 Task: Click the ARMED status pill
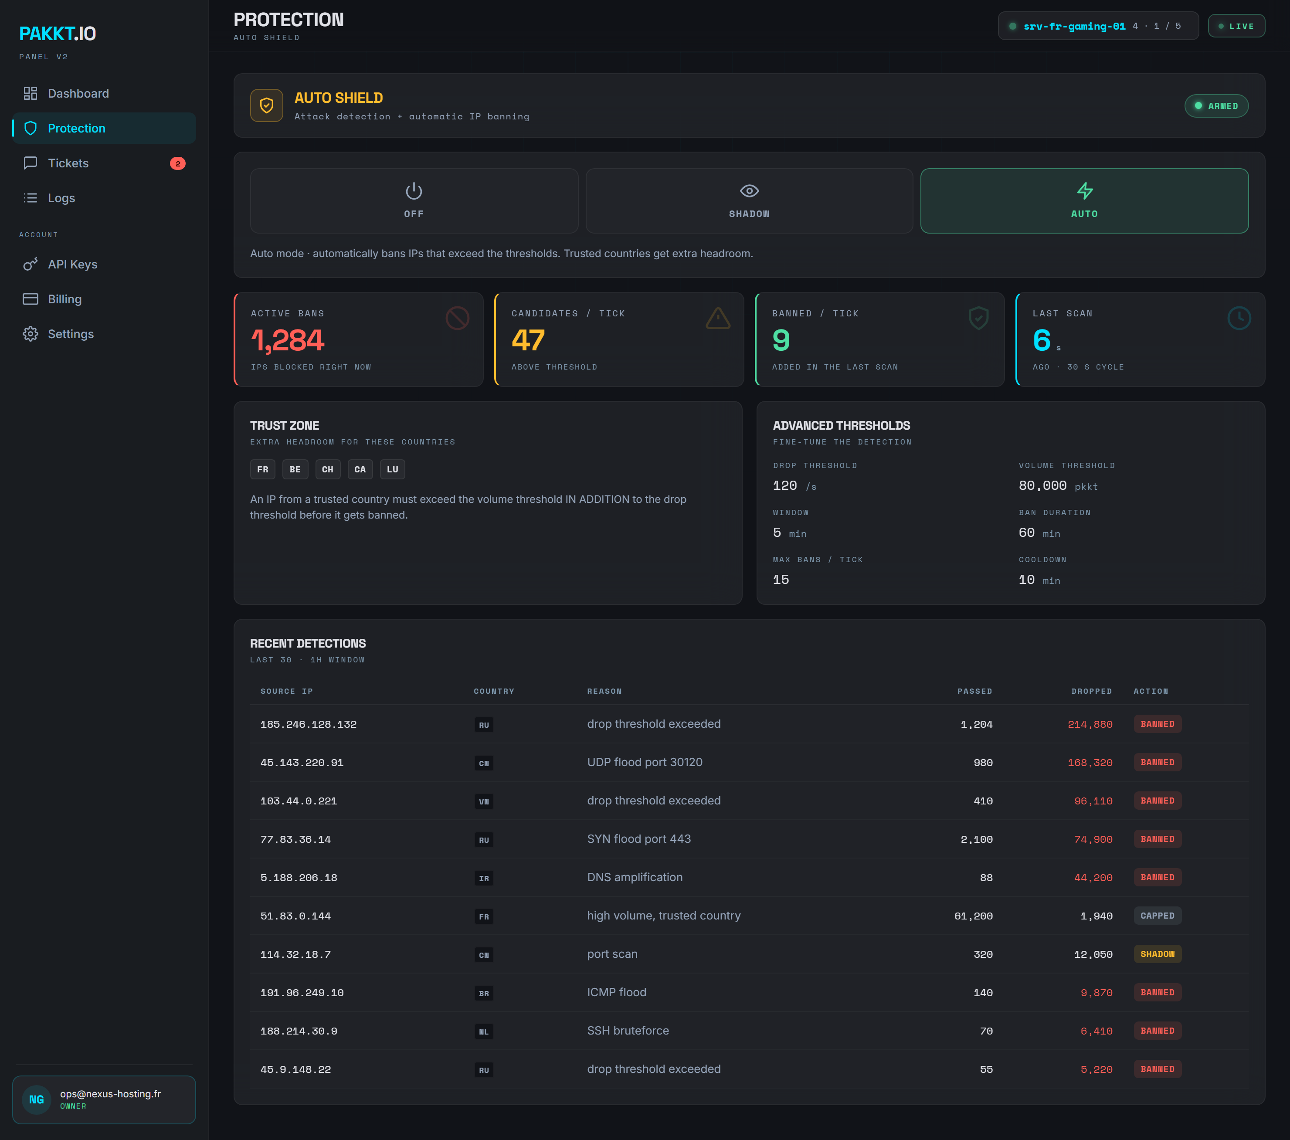tap(1216, 106)
